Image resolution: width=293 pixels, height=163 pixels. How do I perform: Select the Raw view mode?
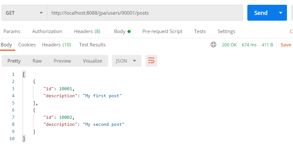pyautogui.click(x=37, y=61)
